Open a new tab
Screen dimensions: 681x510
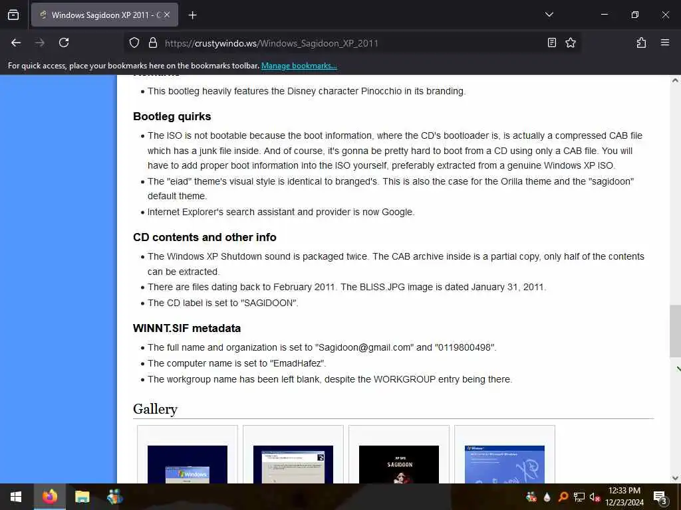point(192,15)
